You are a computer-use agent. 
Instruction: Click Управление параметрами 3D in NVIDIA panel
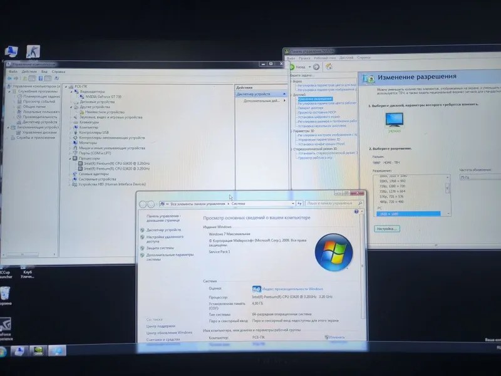[x=319, y=139]
